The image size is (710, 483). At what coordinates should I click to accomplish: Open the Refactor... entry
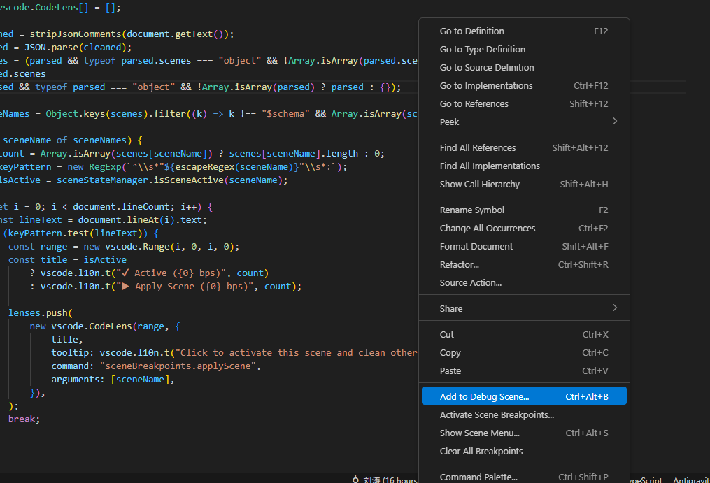pos(524,264)
